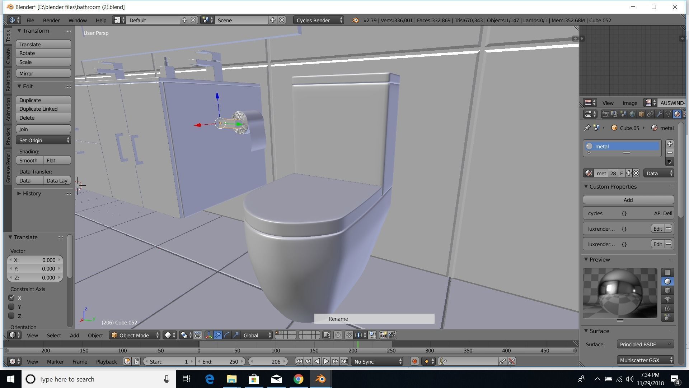Click the insert keyframe key icon
The height and width of the screenshot is (388, 689).
(503, 361)
